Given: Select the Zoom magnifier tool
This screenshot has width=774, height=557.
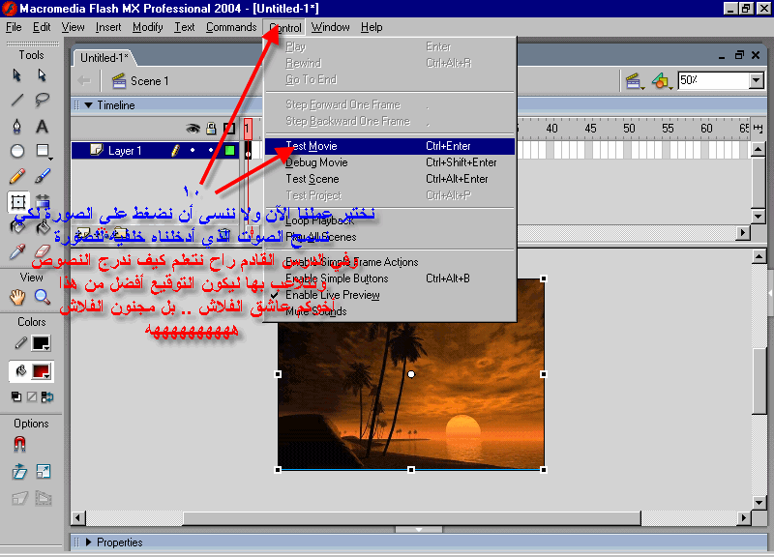Looking at the screenshot, I should click(x=43, y=297).
